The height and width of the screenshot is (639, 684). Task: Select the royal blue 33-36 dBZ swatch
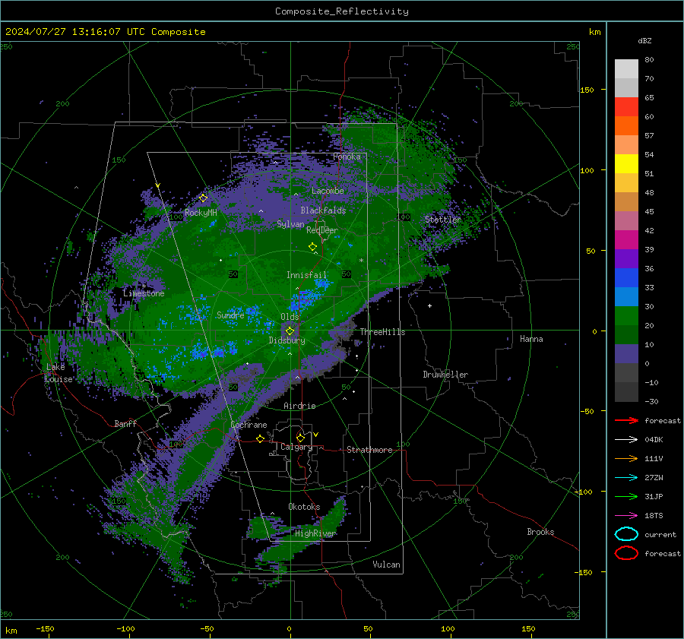click(x=626, y=278)
